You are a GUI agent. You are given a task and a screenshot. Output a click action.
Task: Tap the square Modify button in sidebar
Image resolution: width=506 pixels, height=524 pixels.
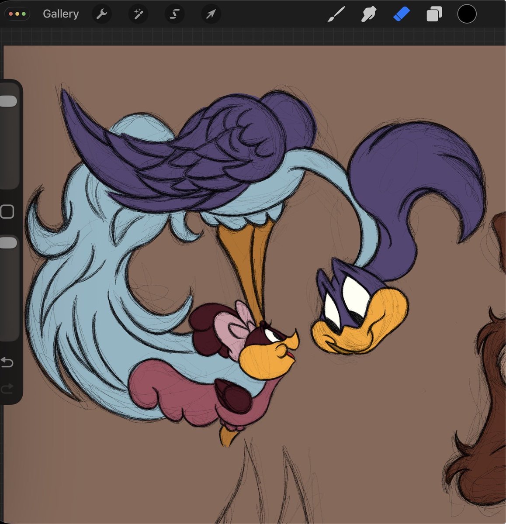(x=7, y=212)
